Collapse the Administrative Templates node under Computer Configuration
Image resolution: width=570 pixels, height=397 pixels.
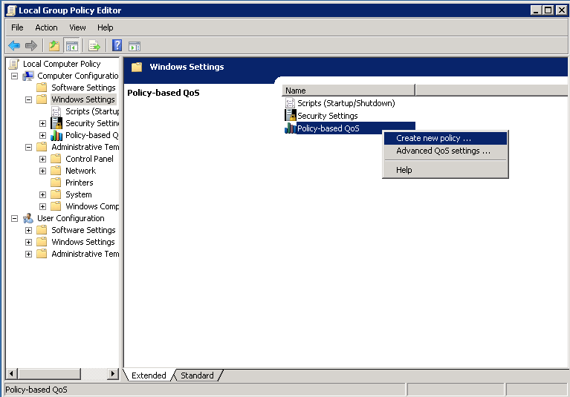click(29, 148)
